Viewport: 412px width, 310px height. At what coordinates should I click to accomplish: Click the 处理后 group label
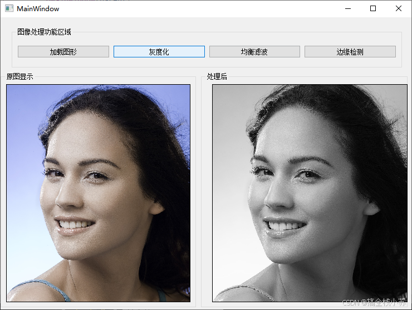pos(217,76)
